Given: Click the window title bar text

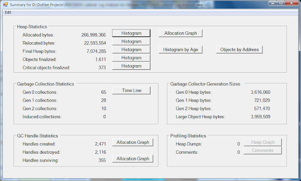Looking at the screenshot, I should pyautogui.click(x=106, y=5).
